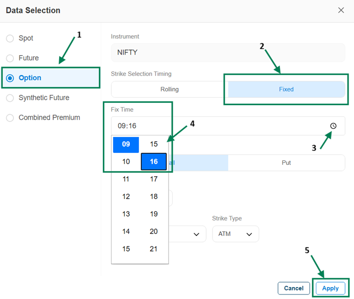Close the Data Selection dialog
354x299 pixels.
341,10
